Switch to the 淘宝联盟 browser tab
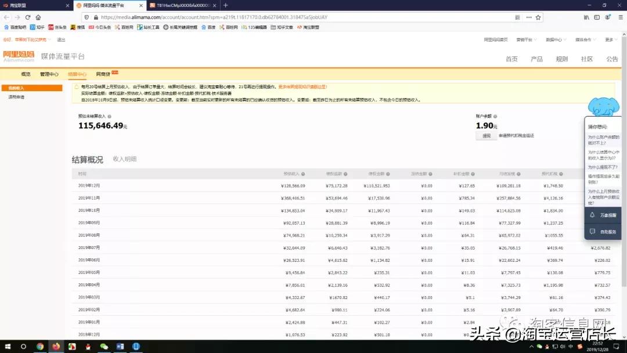The width and height of the screenshot is (627, 353). (36, 5)
